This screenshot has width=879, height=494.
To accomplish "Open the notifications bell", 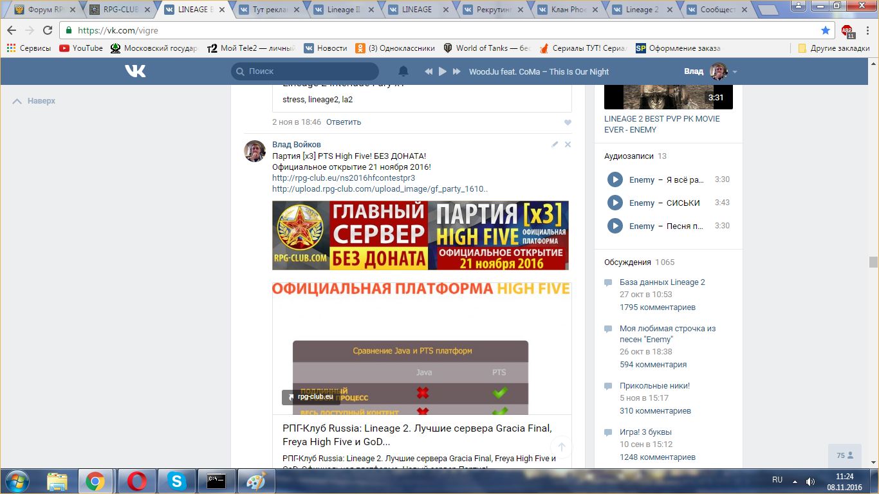I will 403,71.
